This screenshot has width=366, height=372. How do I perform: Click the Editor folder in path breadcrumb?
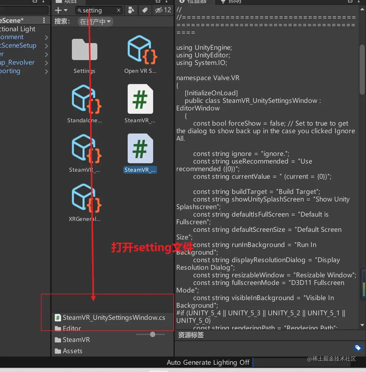pos(68,328)
